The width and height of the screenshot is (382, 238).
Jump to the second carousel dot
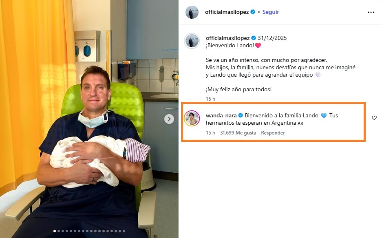(x=59, y=231)
